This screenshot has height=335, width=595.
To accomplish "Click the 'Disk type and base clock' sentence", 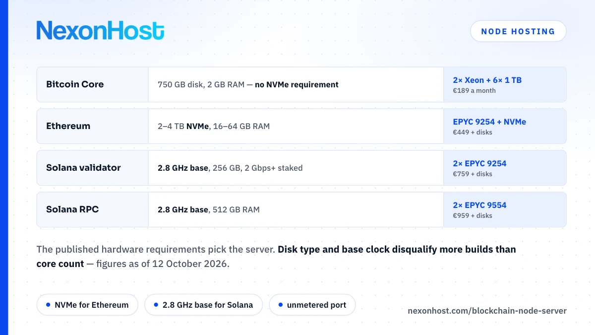I will (276, 257).
